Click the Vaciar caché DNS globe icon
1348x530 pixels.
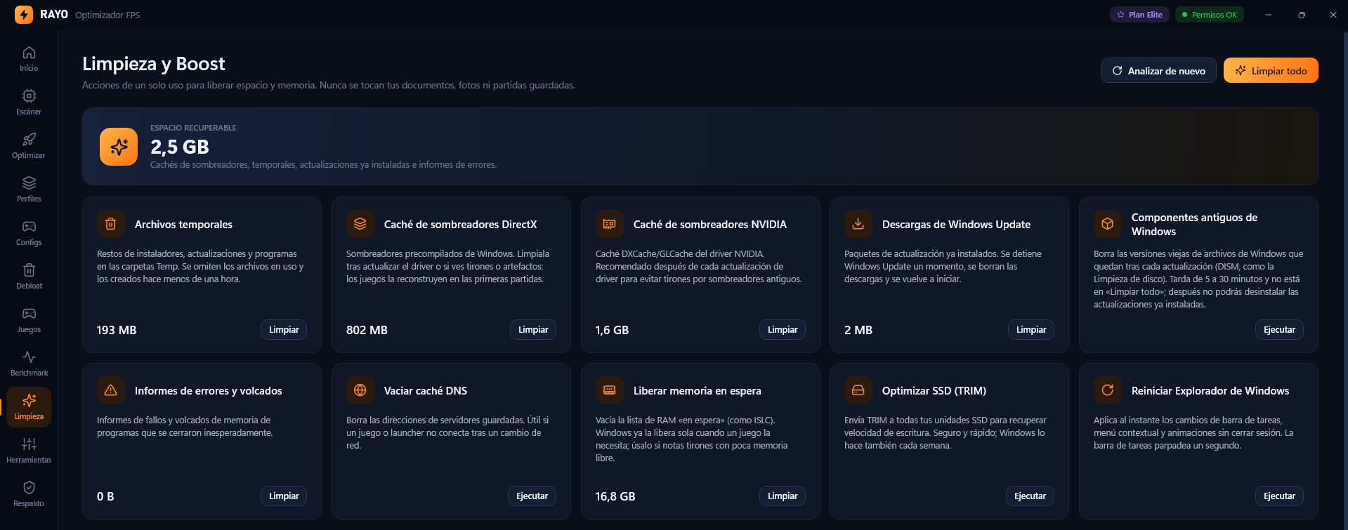click(x=360, y=390)
